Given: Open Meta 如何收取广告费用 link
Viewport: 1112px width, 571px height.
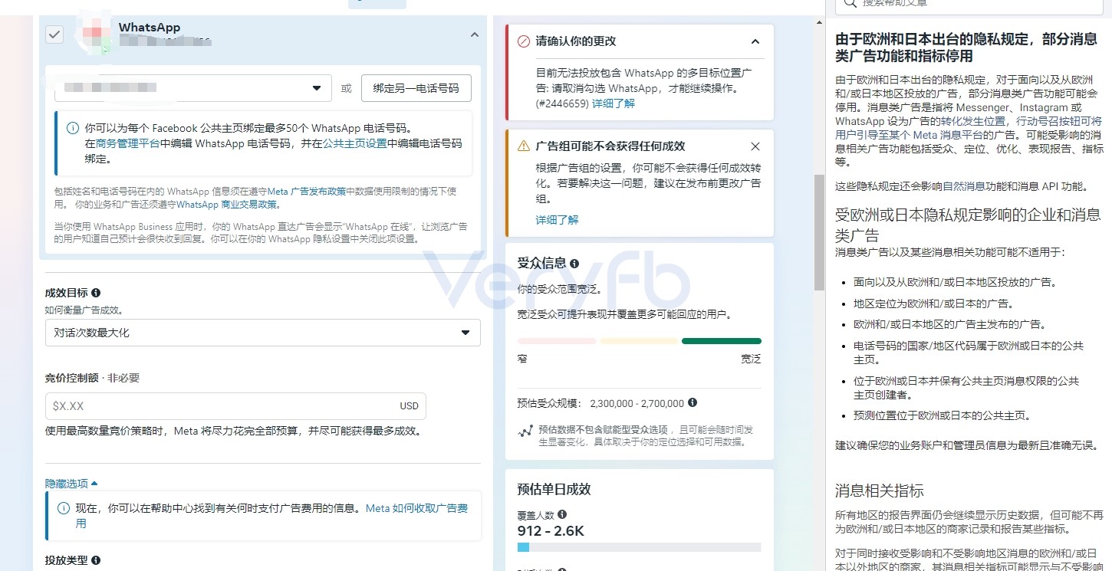Looking at the screenshot, I should click(x=273, y=516).
